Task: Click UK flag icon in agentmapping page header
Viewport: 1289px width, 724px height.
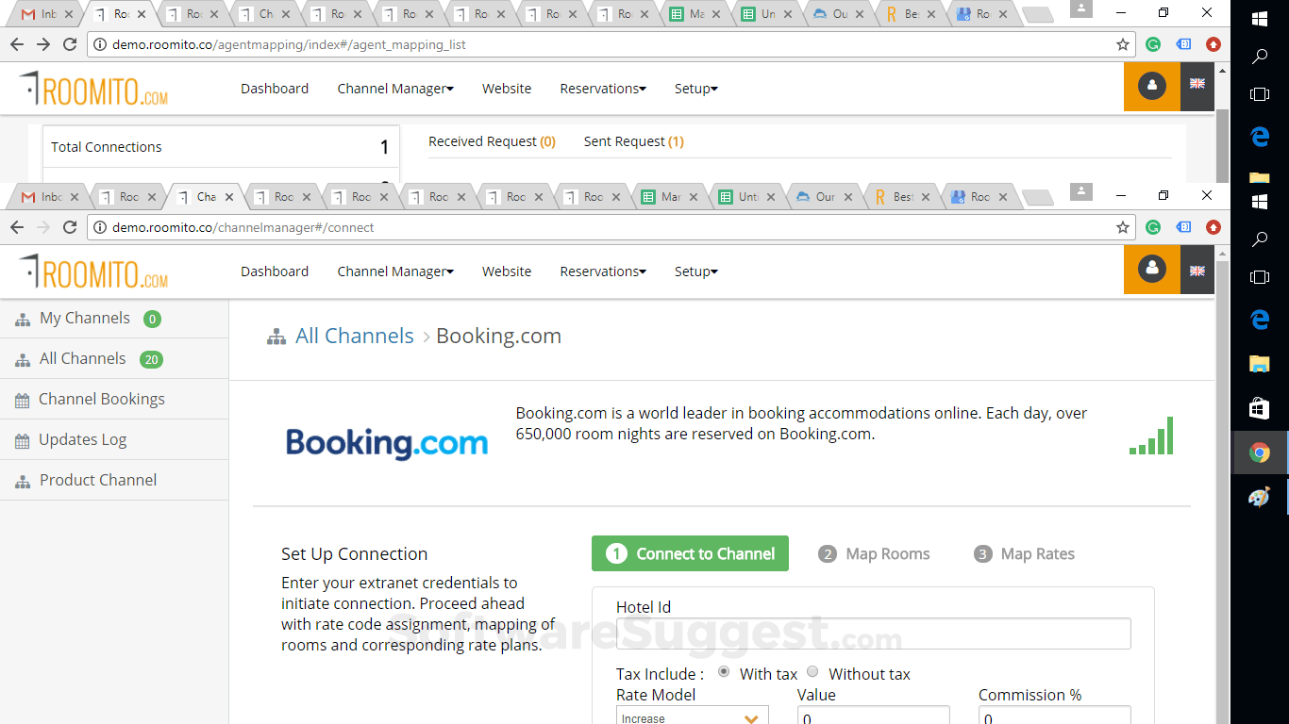Action: click(1197, 84)
